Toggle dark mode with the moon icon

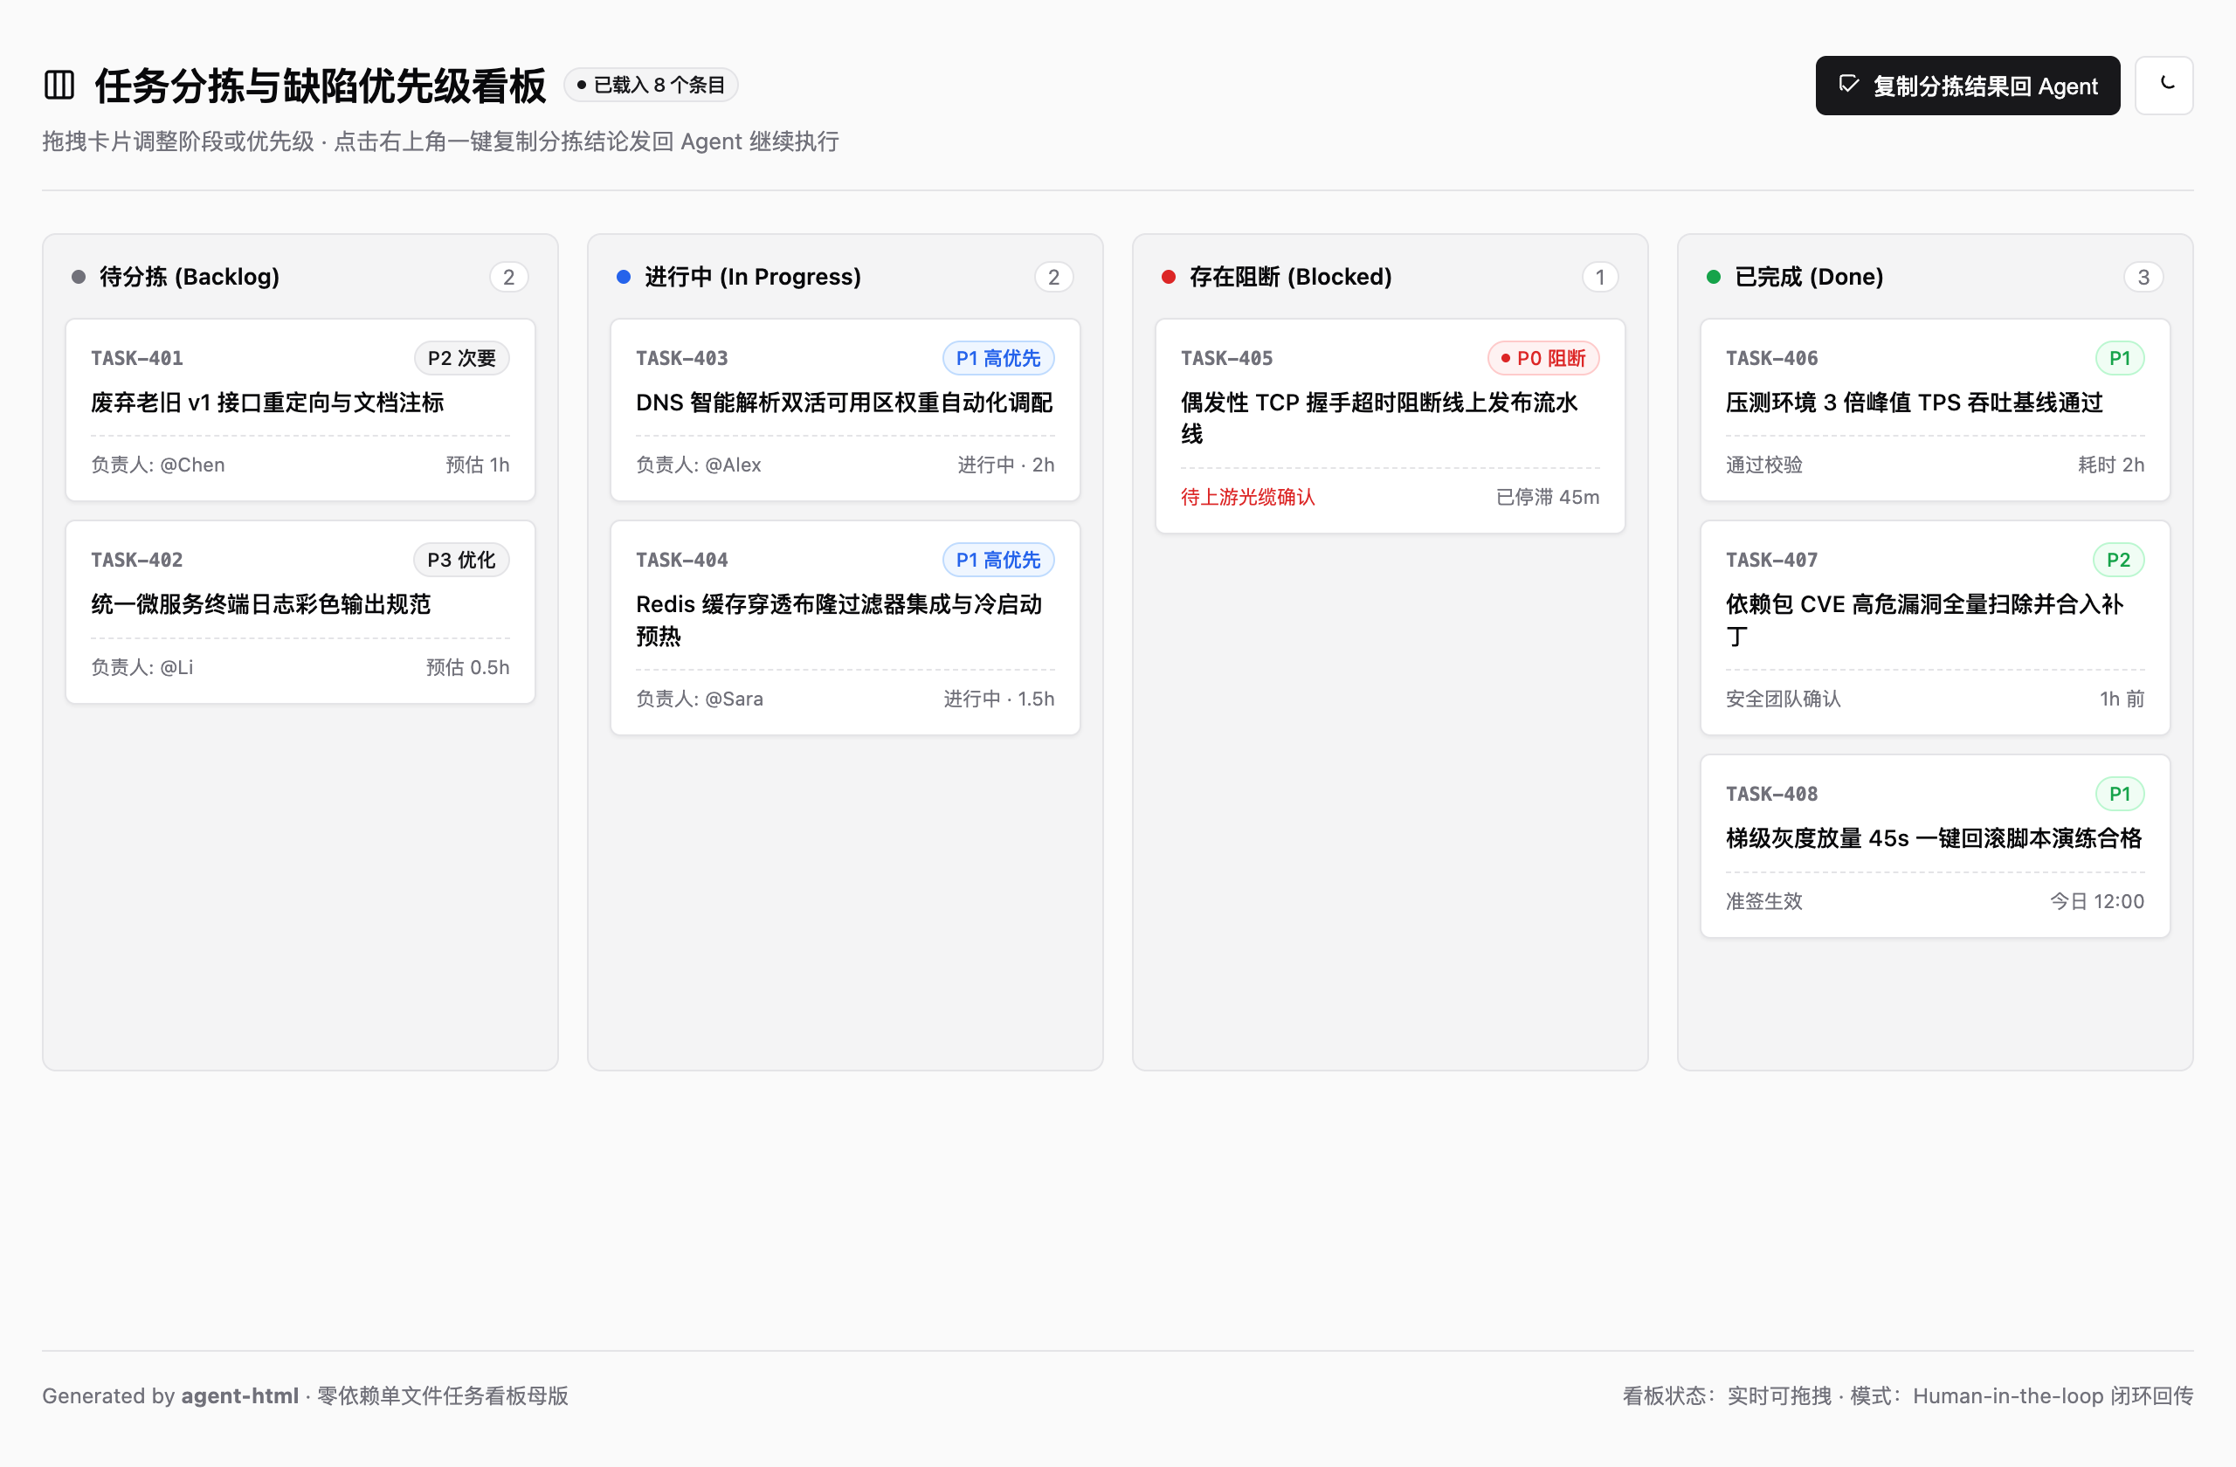click(2164, 85)
